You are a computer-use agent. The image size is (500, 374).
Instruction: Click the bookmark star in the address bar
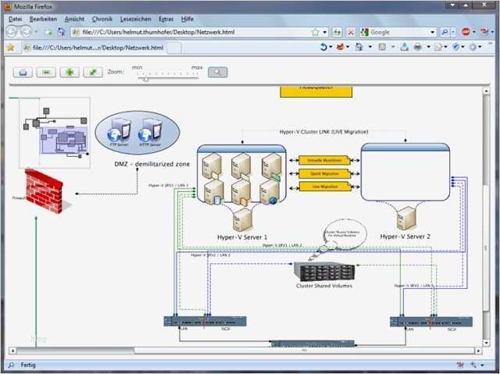(315, 32)
